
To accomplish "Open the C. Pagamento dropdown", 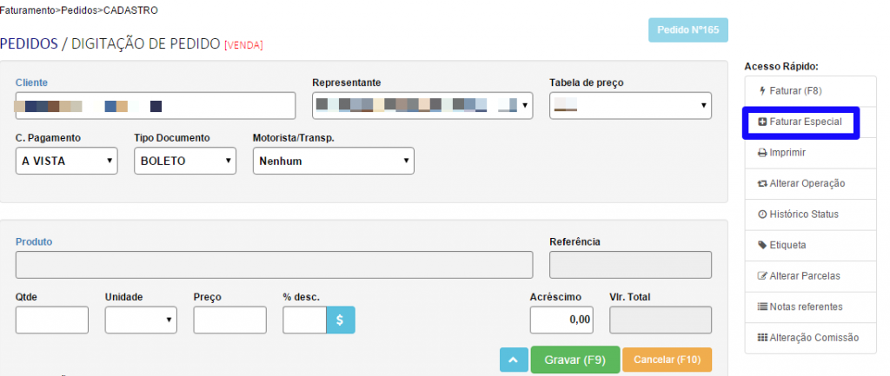I will (x=66, y=161).
